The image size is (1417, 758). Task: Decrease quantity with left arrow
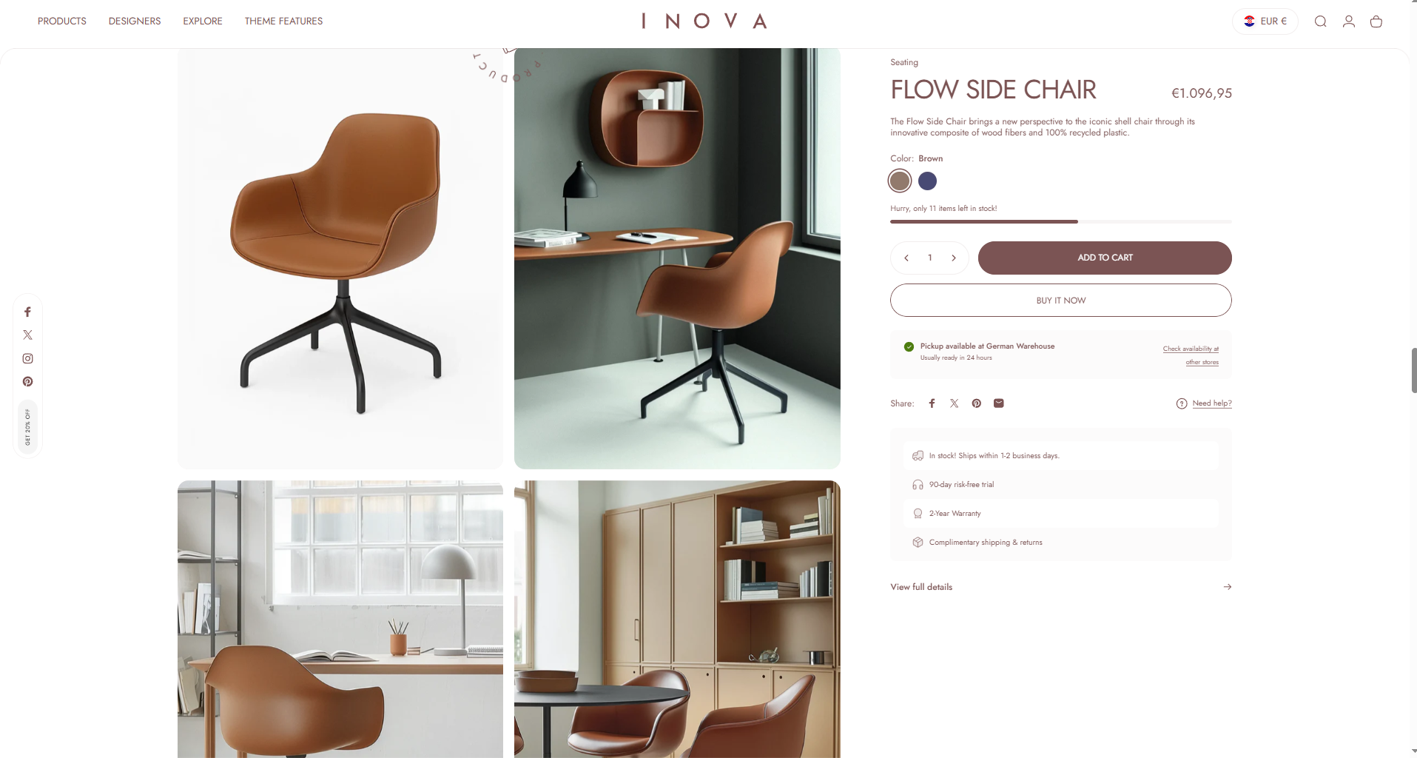[906, 258]
